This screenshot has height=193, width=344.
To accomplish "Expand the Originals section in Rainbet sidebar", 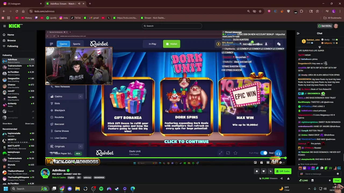I will pyautogui.click(x=80, y=146).
